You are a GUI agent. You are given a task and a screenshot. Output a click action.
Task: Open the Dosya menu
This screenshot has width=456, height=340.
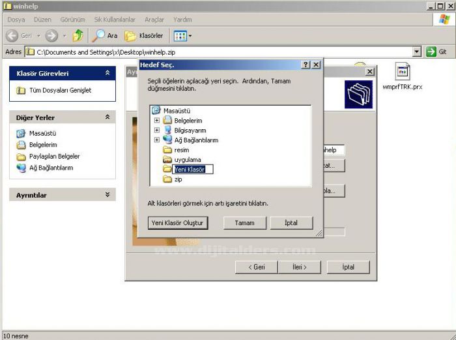pos(16,20)
